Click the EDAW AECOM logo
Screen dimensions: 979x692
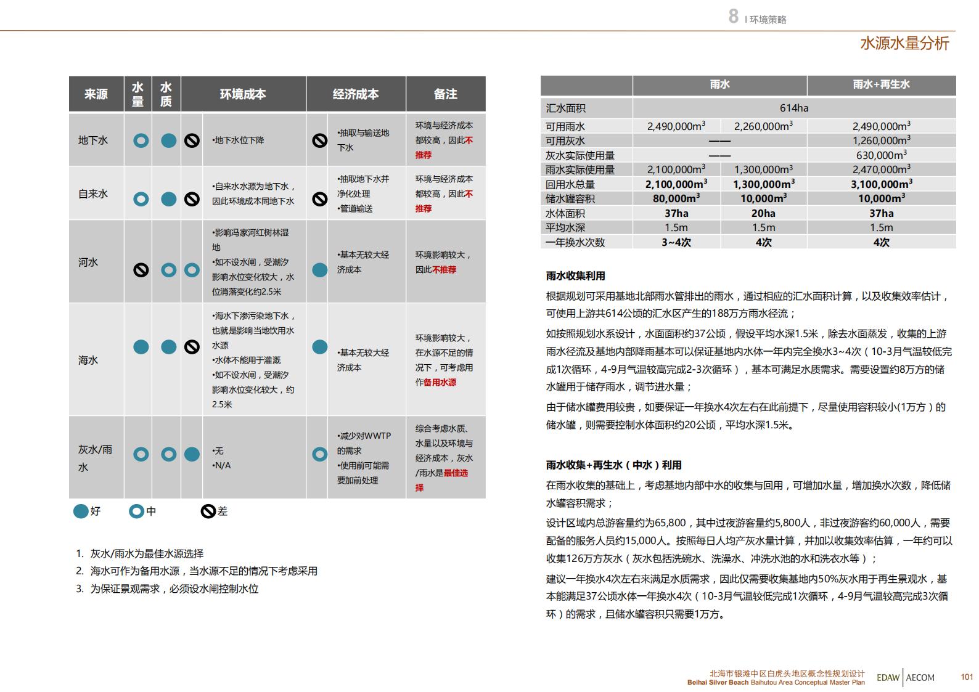[906, 677]
